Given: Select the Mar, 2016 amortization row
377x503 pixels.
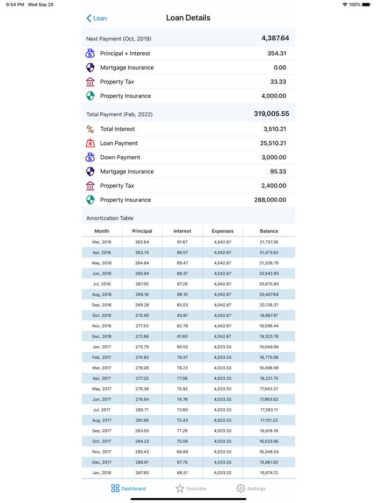Looking at the screenshot, I should coord(188,242).
